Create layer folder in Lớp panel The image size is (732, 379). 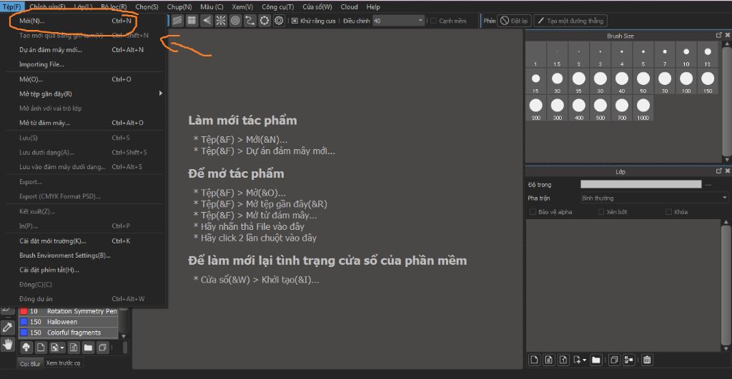595,360
